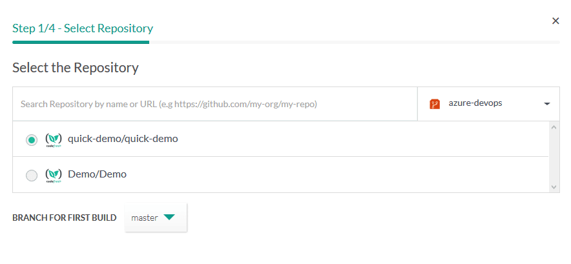Screen dimensions: 571x264
Task: Open the master branch dropdown
Action: [x=156, y=218]
